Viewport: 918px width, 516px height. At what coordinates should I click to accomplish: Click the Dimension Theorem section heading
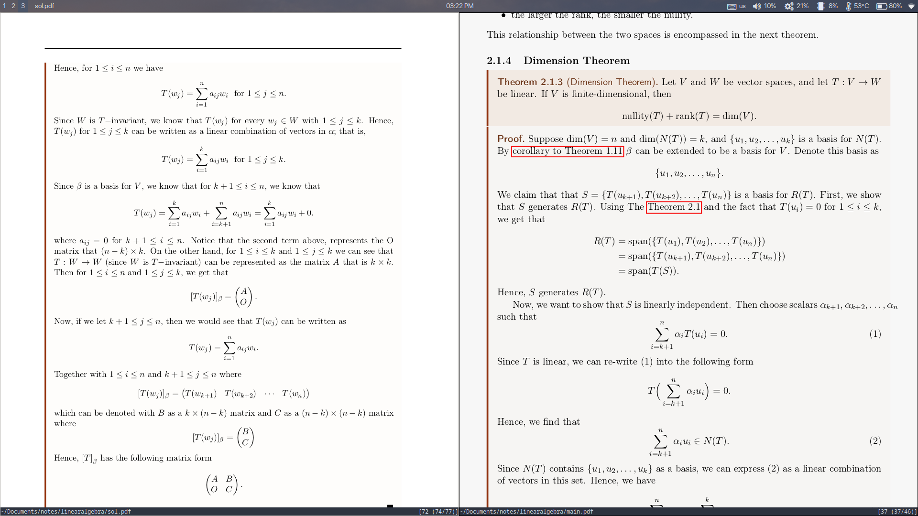pos(576,61)
